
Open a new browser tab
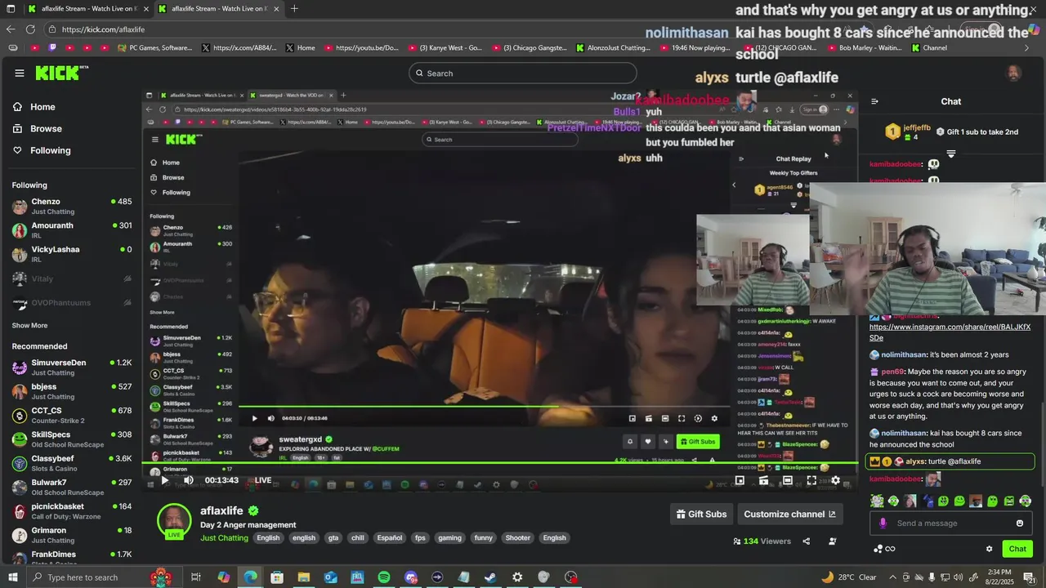[294, 9]
